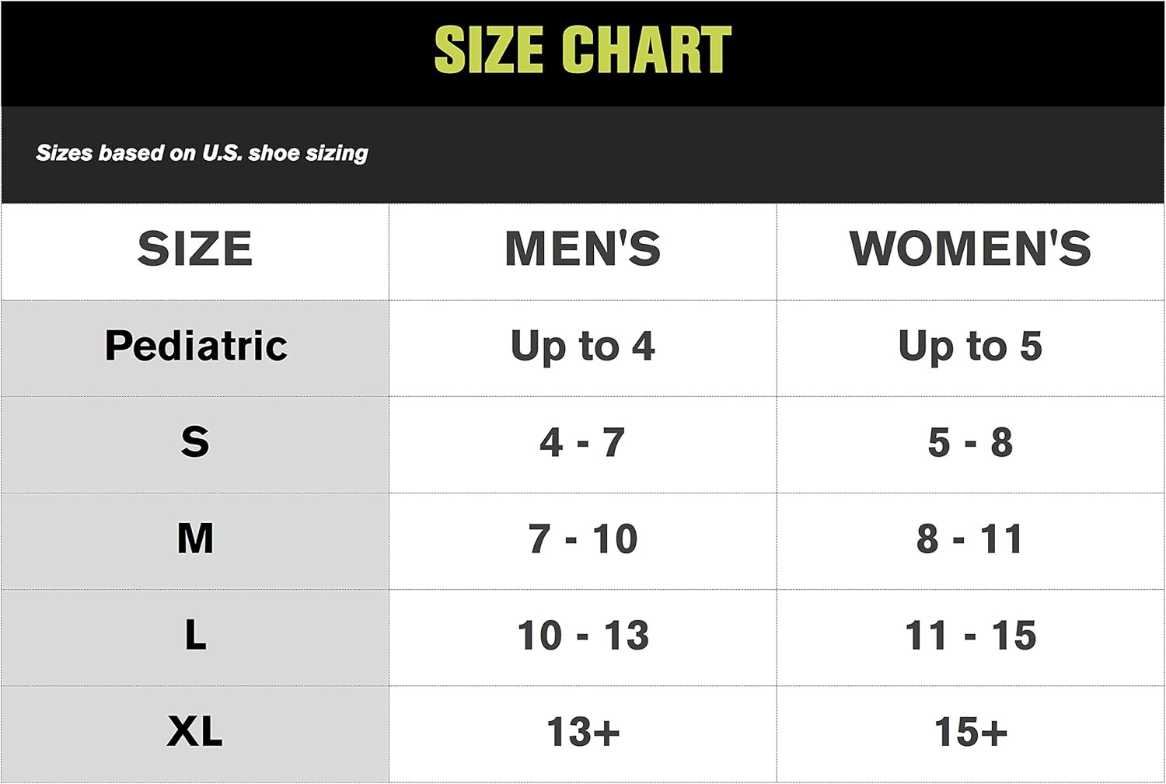
Task: Click the M size row label
Action: (x=195, y=538)
